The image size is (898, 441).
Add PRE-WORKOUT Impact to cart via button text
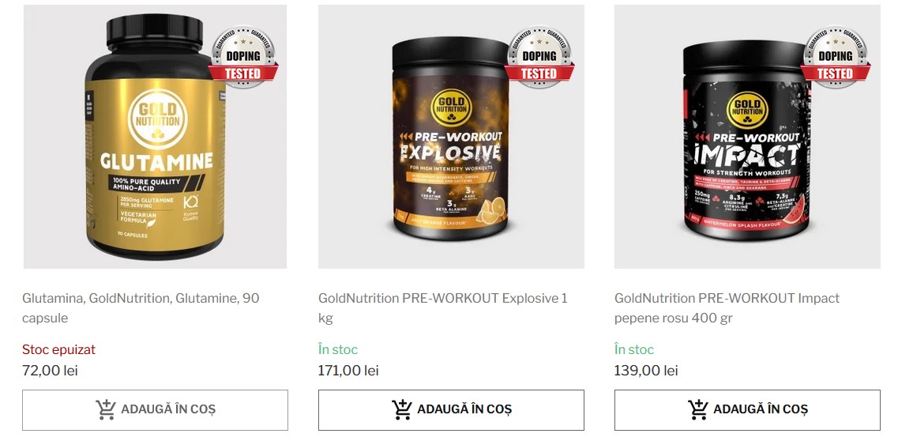click(x=761, y=409)
